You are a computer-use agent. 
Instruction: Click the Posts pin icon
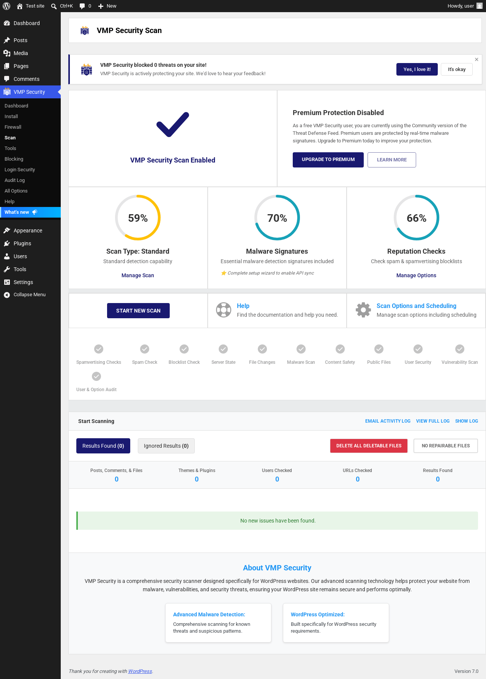pyautogui.click(x=7, y=40)
